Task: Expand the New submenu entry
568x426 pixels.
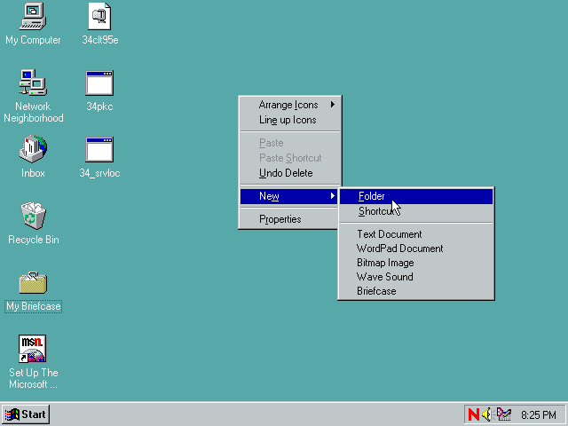Action: (288, 196)
